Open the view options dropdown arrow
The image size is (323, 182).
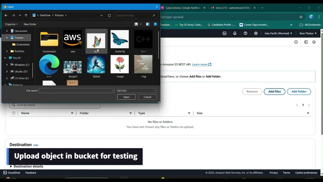[x=141, y=24]
